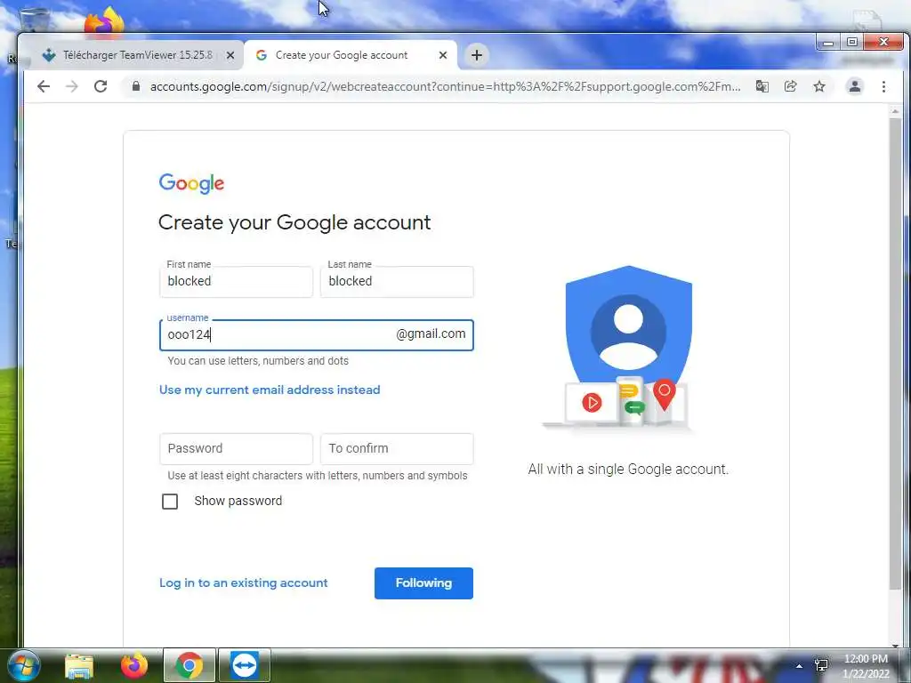Focus the To confirm password field
The width and height of the screenshot is (911, 683).
397,448
